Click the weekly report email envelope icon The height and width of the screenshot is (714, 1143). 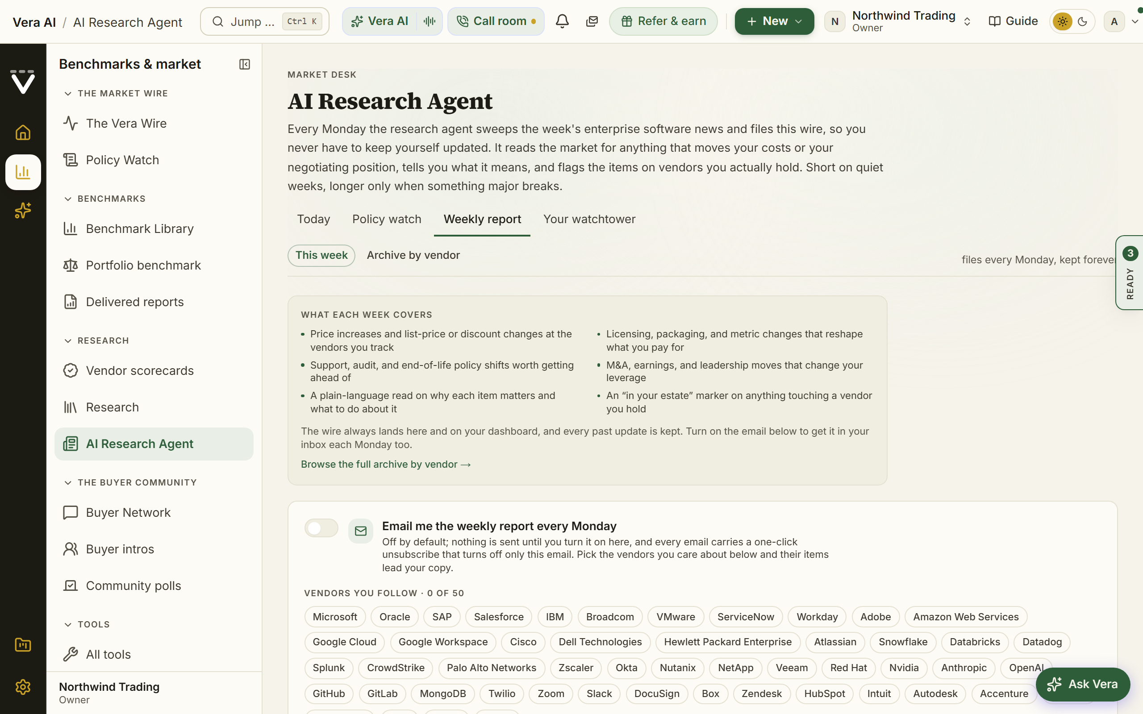pyautogui.click(x=361, y=531)
